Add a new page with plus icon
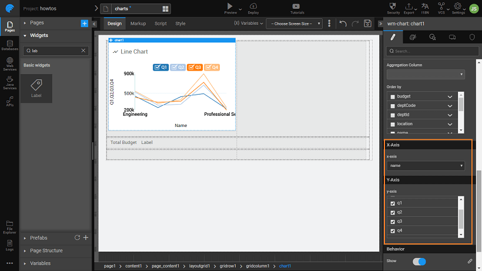482x271 pixels. click(x=84, y=23)
